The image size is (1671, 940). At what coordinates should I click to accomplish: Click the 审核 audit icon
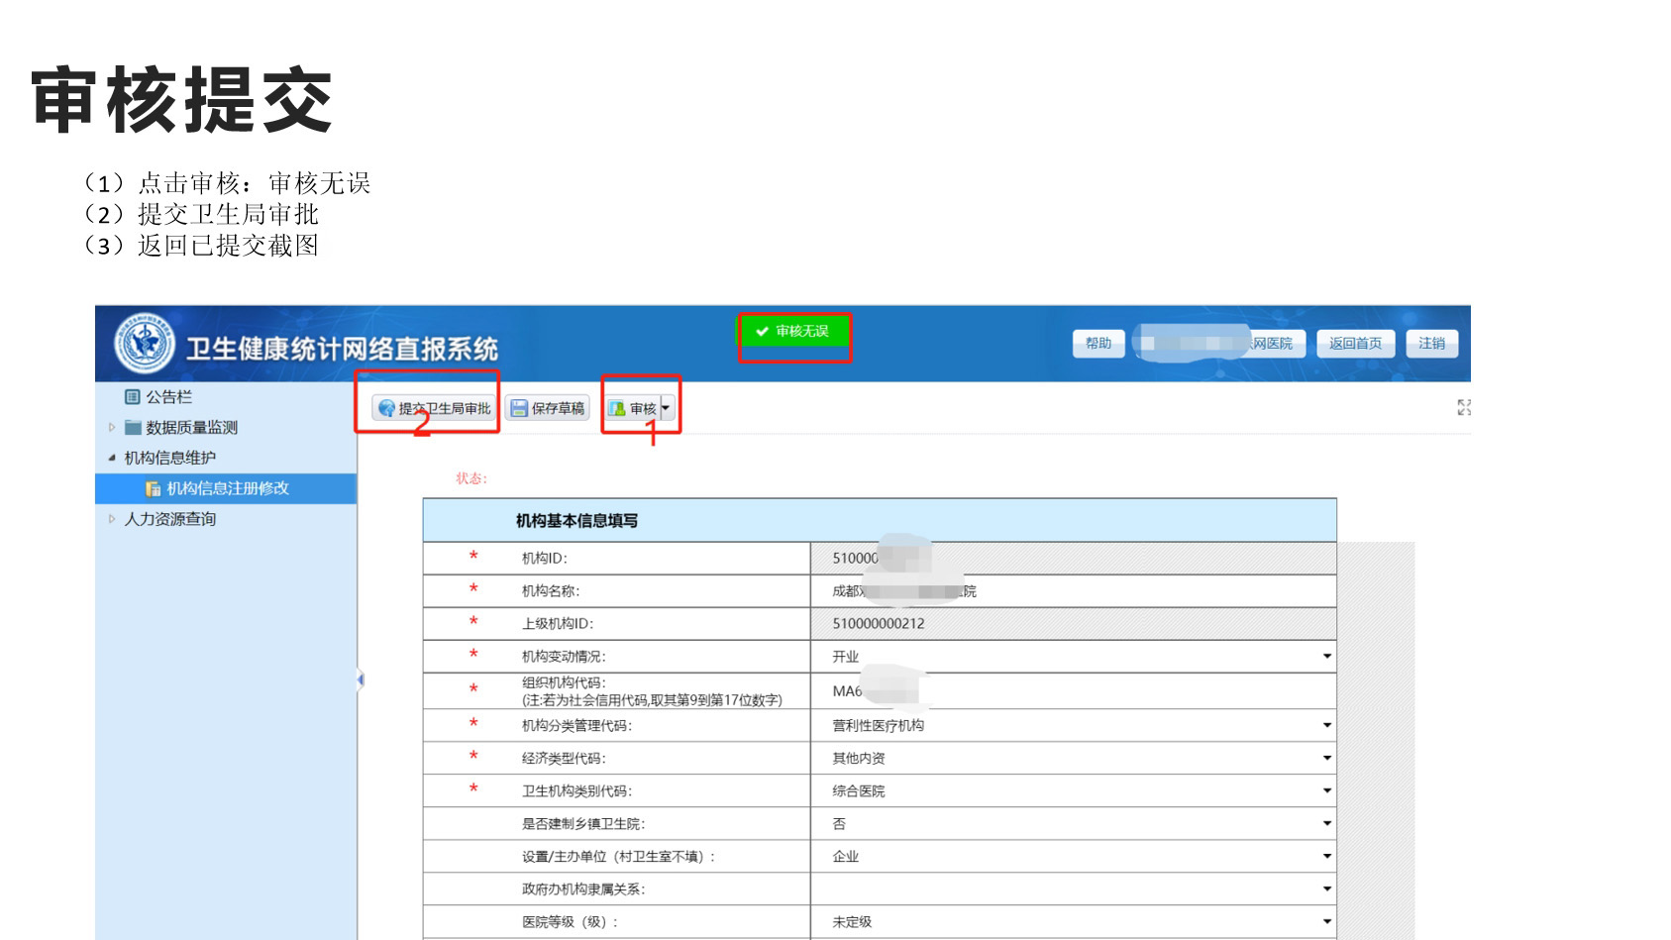click(617, 408)
